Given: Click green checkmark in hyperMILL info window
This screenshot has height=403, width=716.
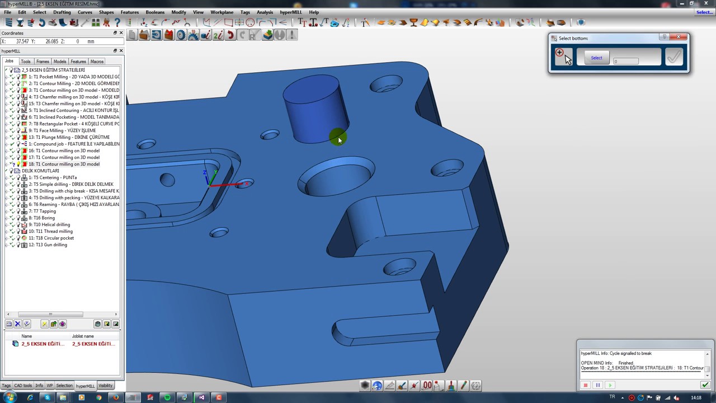Looking at the screenshot, I should 705,385.
